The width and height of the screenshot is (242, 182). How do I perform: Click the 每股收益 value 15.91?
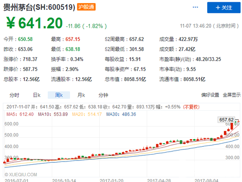coord(135,59)
